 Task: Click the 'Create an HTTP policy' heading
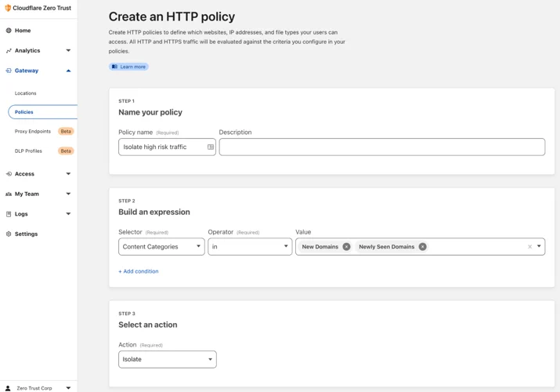pyautogui.click(x=172, y=16)
